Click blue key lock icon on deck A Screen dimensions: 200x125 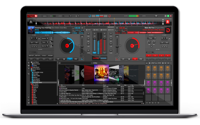coord(82,59)
